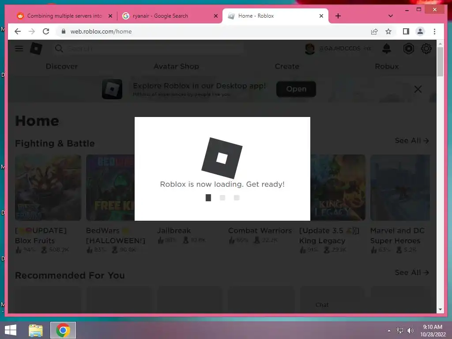Reload the Roblox page
Viewport: 452px width, 339px height.
coord(46,31)
